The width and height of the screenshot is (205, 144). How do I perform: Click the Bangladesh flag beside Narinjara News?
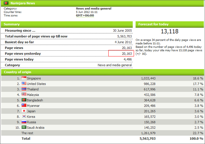[6, 3]
